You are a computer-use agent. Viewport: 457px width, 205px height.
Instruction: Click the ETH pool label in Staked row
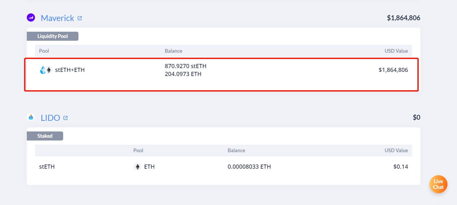point(149,166)
